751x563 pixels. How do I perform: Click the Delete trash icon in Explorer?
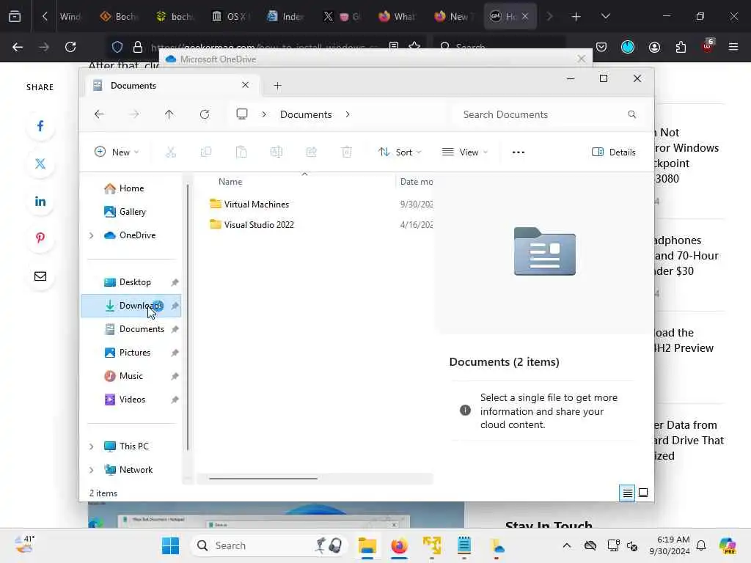coord(347,152)
